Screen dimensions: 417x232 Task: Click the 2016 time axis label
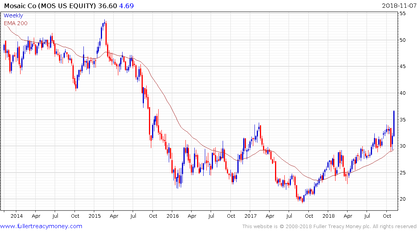pyautogui.click(x=172, y=216)
